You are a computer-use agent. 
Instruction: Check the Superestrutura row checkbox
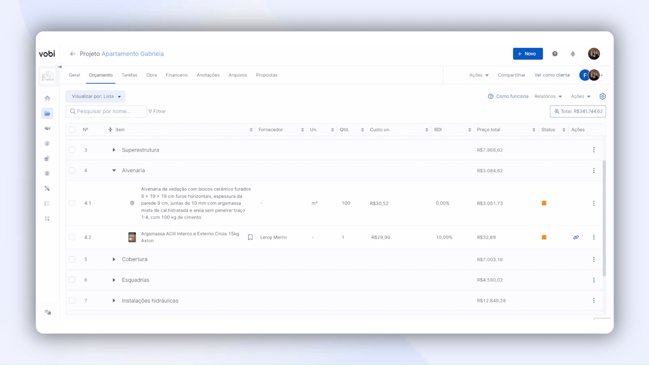[x=72, y=150]
